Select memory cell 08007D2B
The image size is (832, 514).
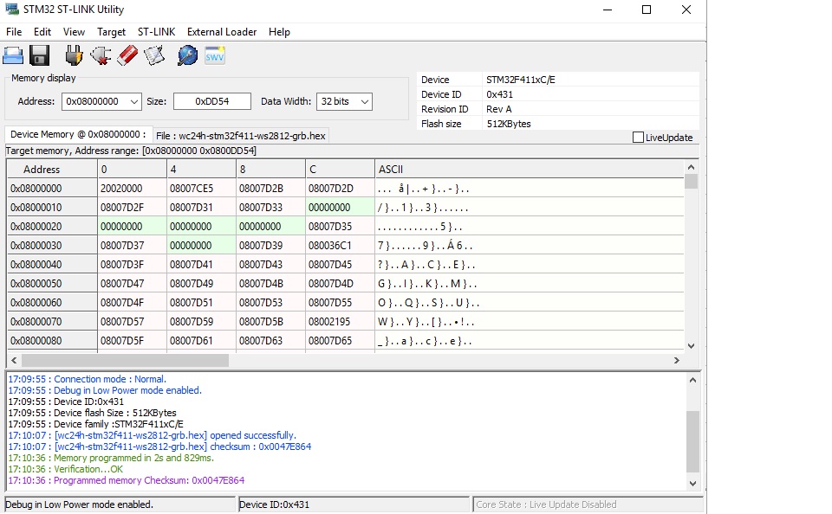pyautogui.click(x=270, y=189)
